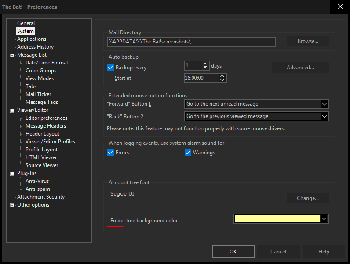Open Message Headers settings

coord(46,126)
